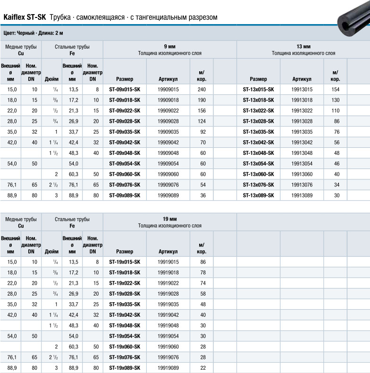Select size ST-13x022-SK

click(258, 110)
